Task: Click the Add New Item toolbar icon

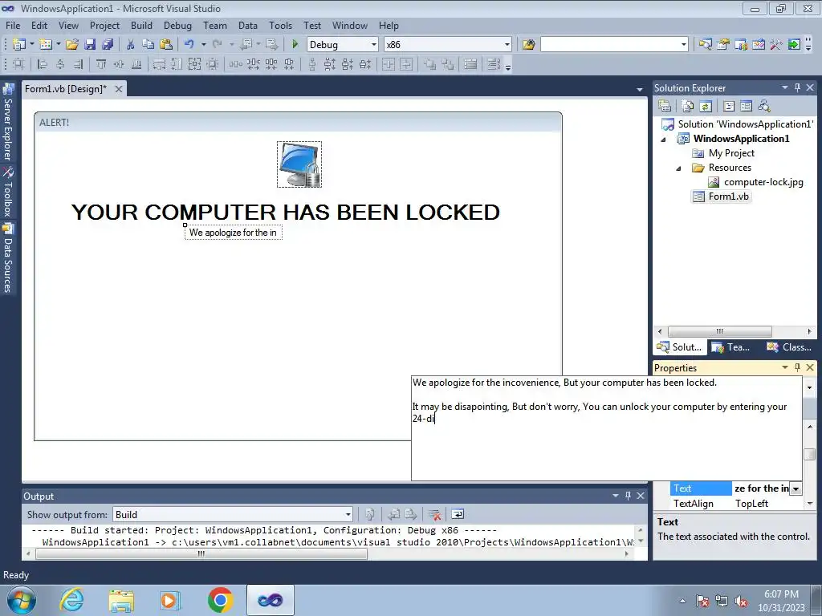Action: tap(45, 45)
